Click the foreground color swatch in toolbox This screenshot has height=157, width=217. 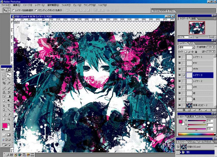(5, 125)
